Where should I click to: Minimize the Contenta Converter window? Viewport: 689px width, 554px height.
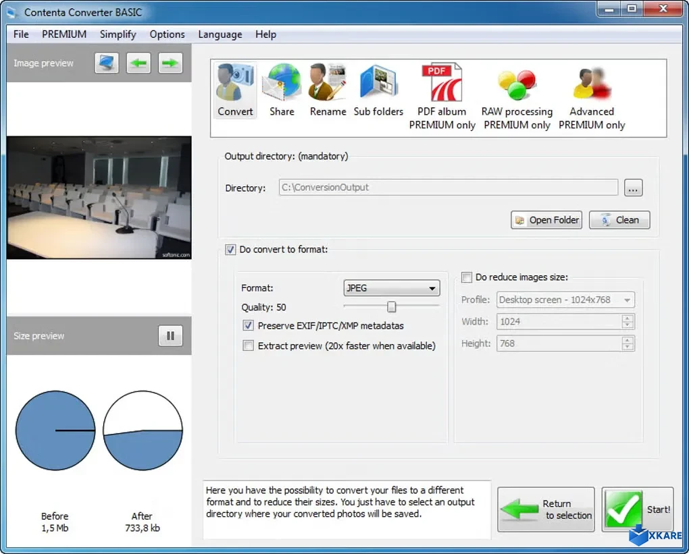(609, 9)
